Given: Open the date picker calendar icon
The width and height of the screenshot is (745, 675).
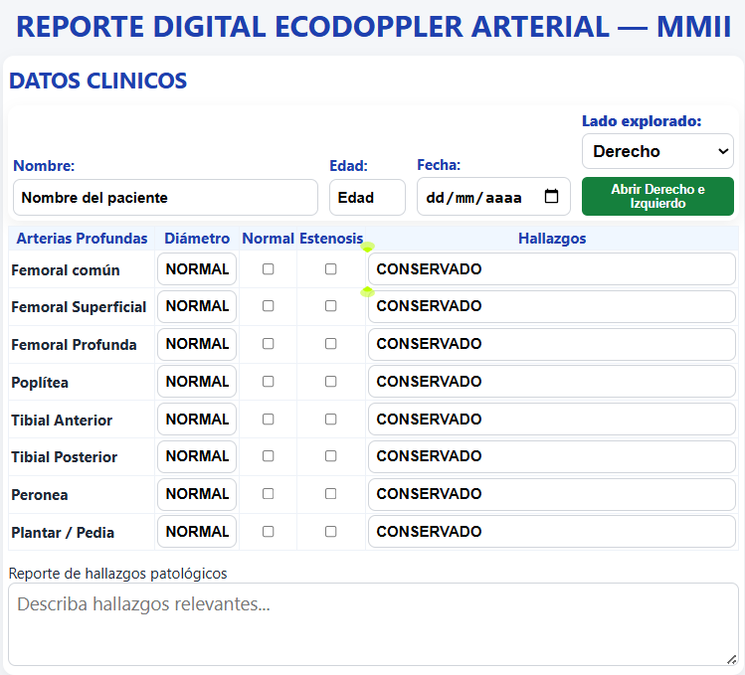Looking at the screenshot, I should [x=552, y=197].
